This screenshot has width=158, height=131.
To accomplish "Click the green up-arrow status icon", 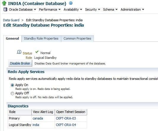I will point(4,3).
